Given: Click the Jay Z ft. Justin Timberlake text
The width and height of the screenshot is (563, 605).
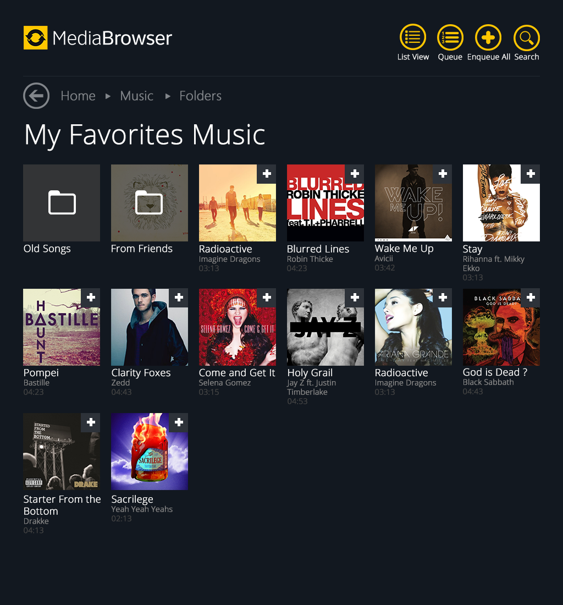Looking at the screenshot, I should coord(312,387).
